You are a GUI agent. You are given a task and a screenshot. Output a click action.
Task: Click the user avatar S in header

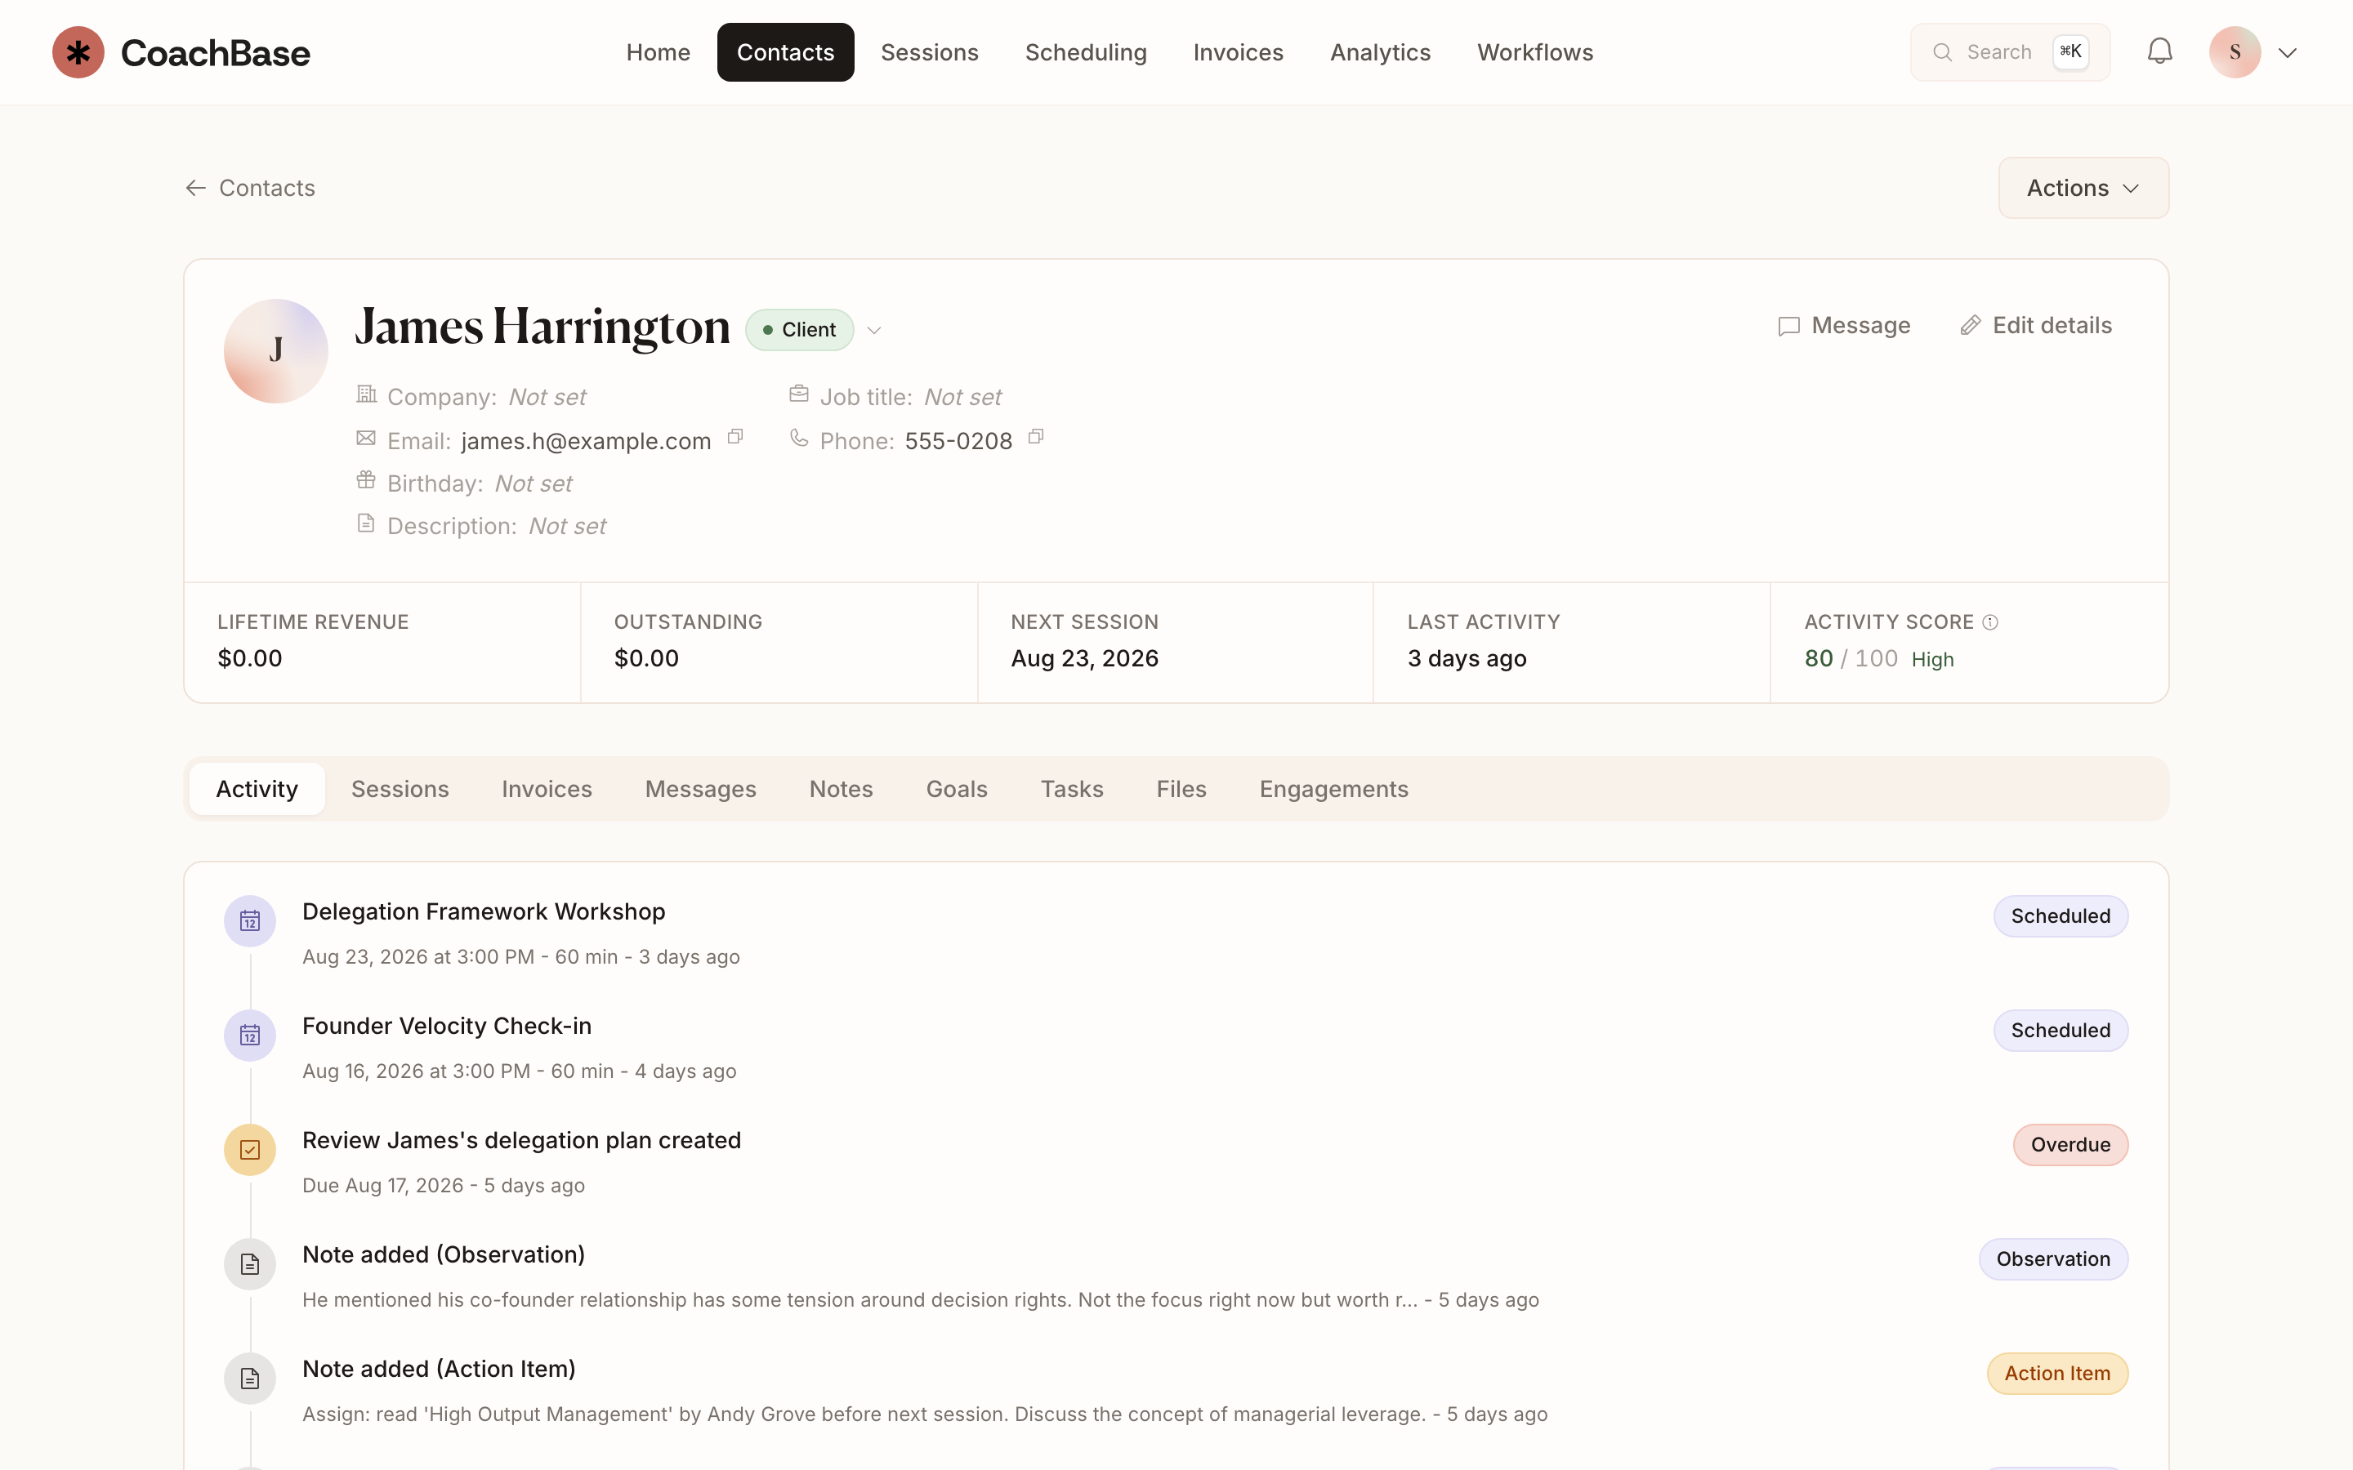click(x=2235, y=52)
